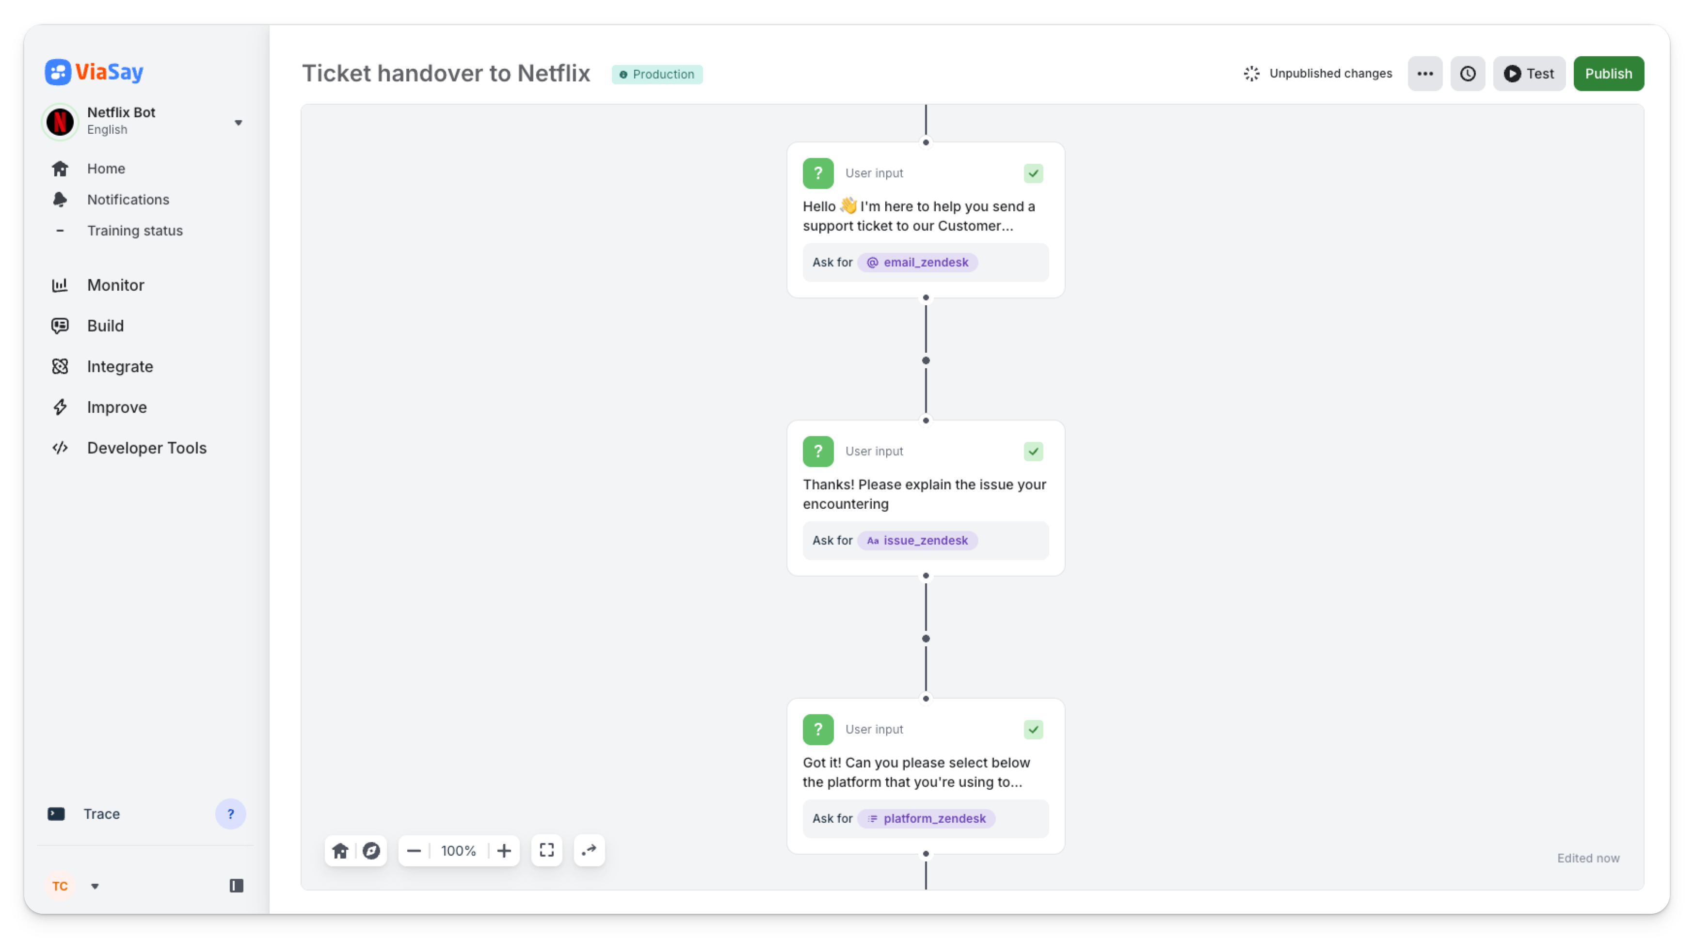Open the Integrate section
The image size is (1694, 938).
click(x=120, y=366)
